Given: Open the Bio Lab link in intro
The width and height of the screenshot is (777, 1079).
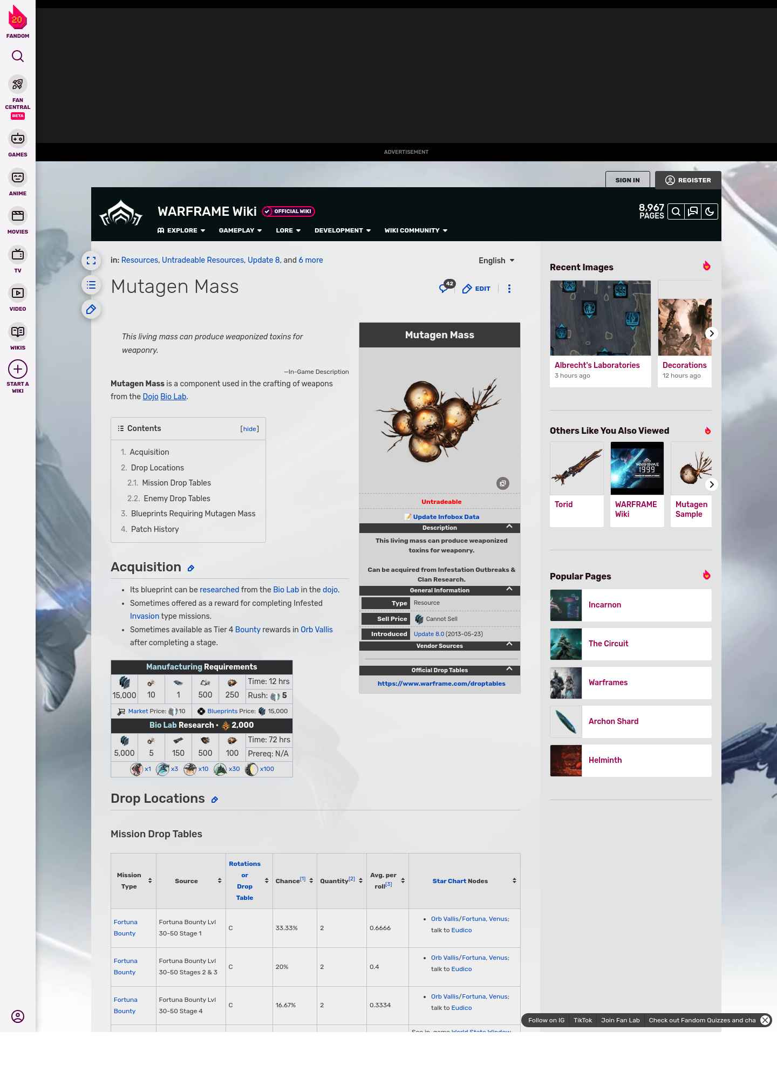Looking at the screenshot, I should (173, 397).
